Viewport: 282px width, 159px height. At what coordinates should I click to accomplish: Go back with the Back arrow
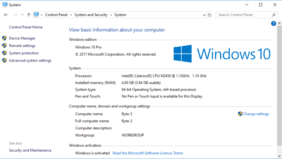coord(6,15)
